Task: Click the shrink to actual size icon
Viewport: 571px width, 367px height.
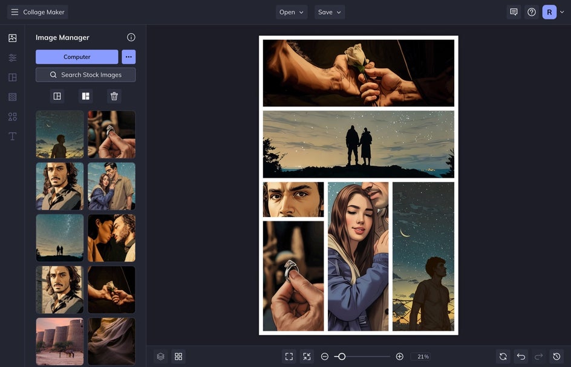Action: coord(307,357)
